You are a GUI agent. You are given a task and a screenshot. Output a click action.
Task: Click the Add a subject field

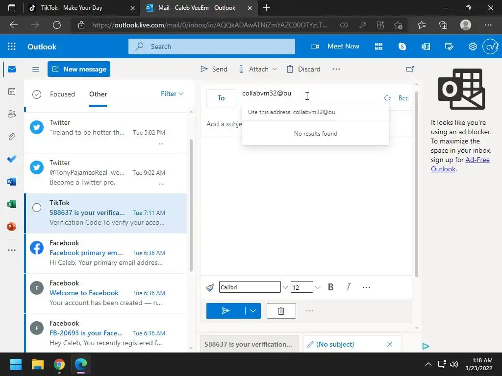coord(224,124)
